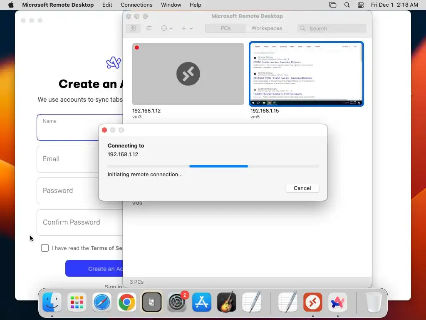Click the overlapping-windows icon in menu bar

332,5
